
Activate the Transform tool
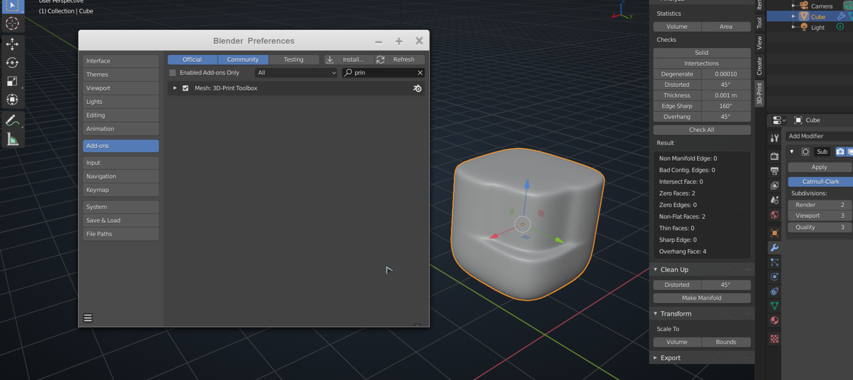12,99
